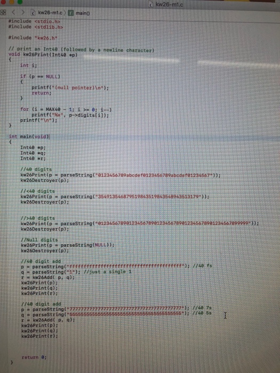This screenshot has height=373, width=280.
Task: Click the 'int i;' declaration
Action: click(29, 66)
